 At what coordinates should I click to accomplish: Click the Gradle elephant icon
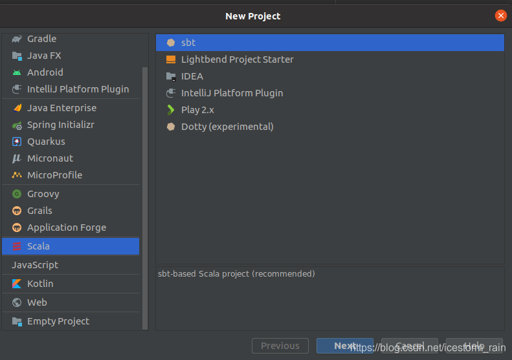coord(17,39)
